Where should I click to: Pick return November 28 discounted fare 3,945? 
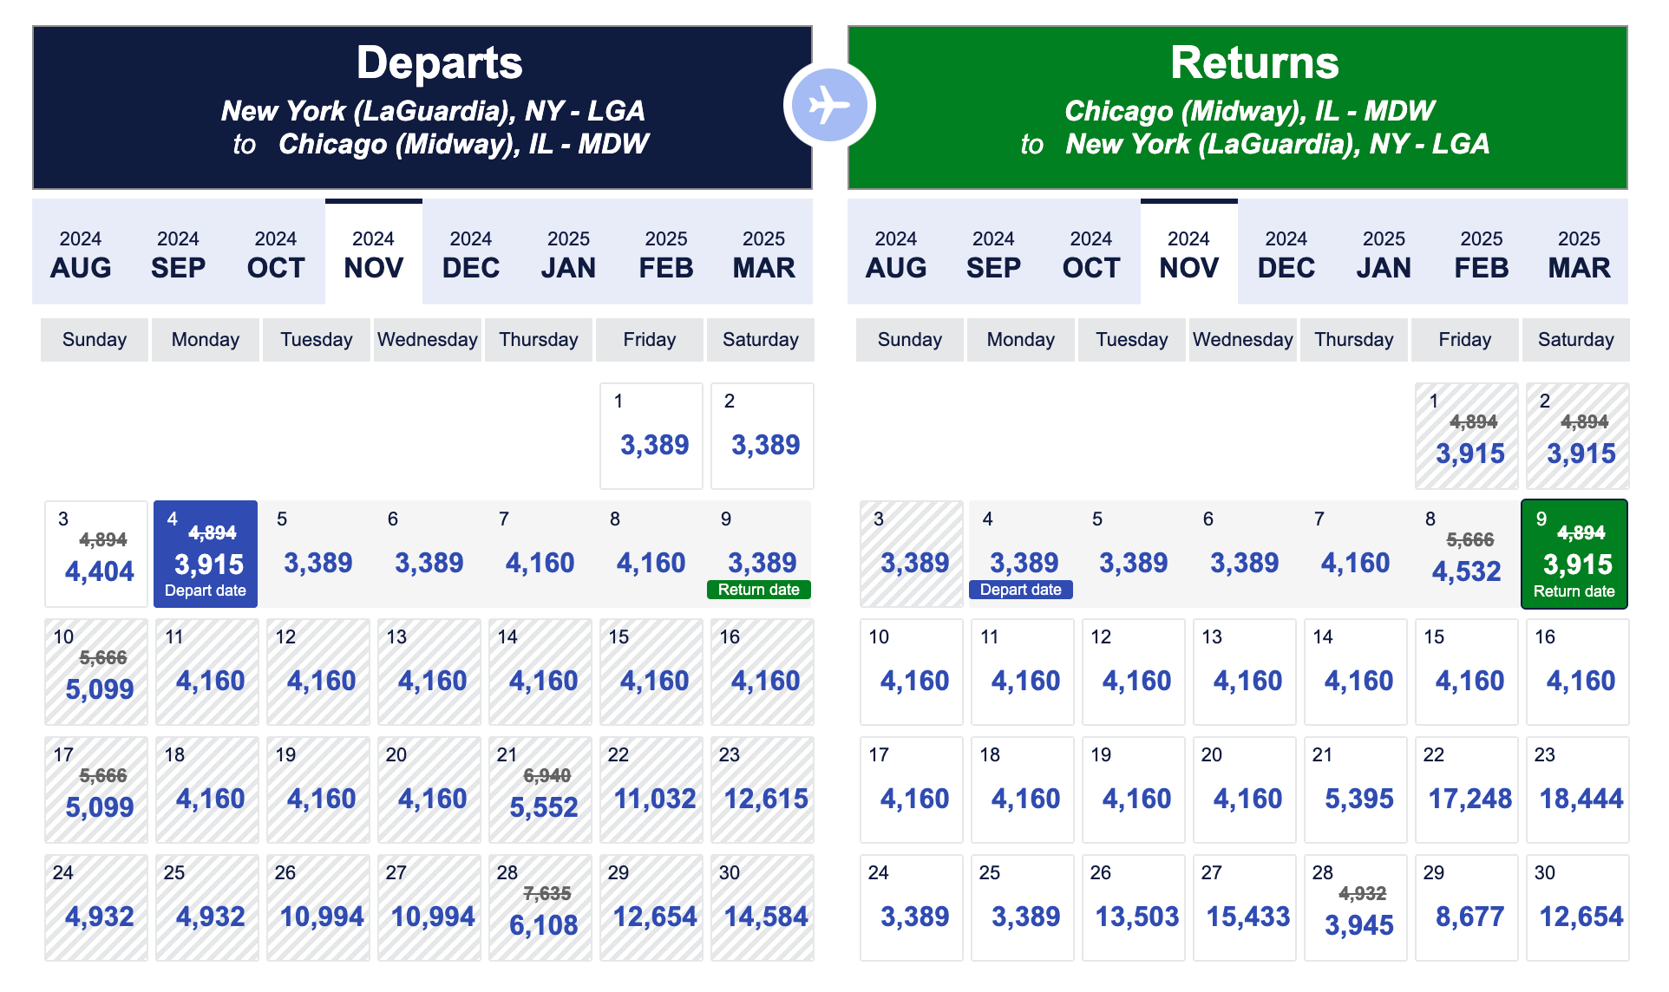pyautogui.click(x=1356, y=907)
